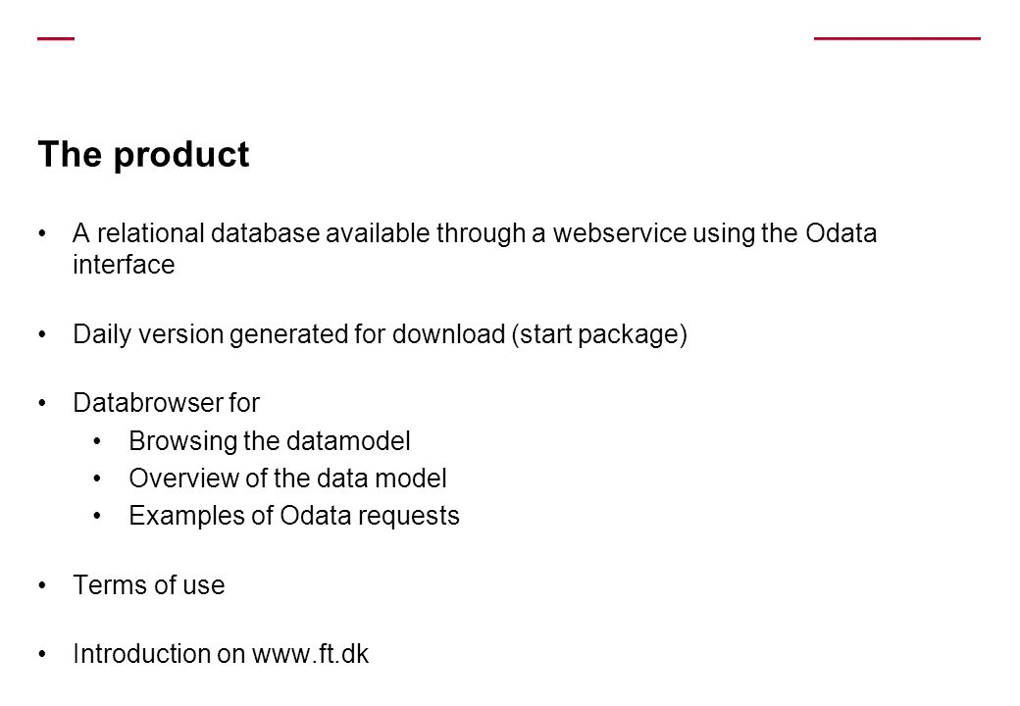Click "Examples of Odata requests" sub-bullet
This screenshot has width=1020, height=706.
point(294,516)
